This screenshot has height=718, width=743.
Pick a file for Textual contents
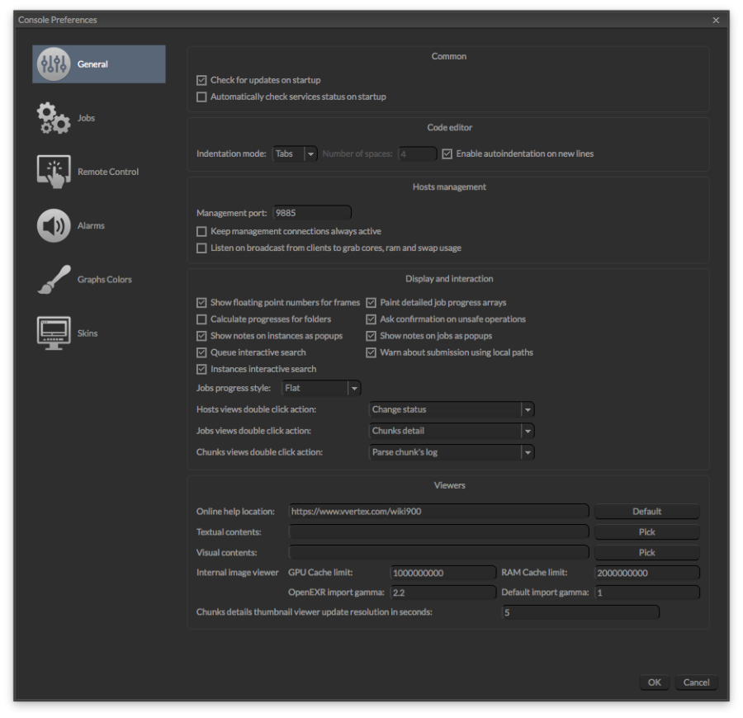pyautogui.click(x=646, y=531)
